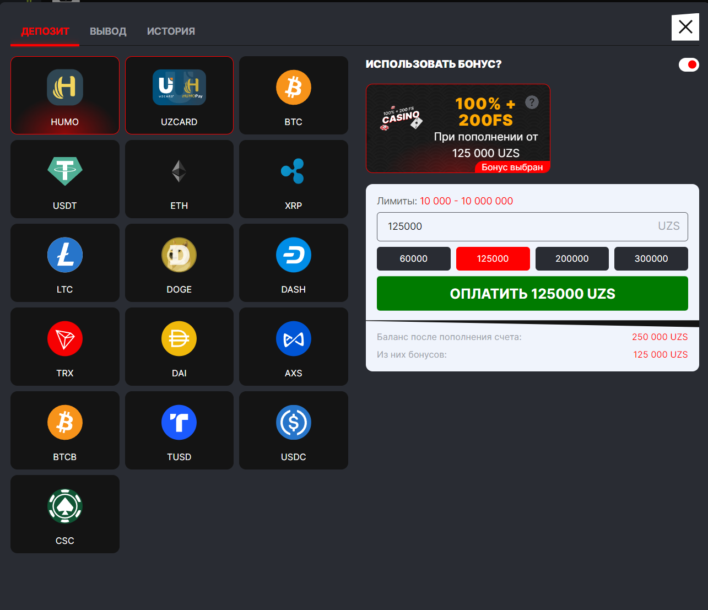The width and height of the screenshot is (708, 610).
Task: Set amount to 200000
Action: click(x=572, y=258)
